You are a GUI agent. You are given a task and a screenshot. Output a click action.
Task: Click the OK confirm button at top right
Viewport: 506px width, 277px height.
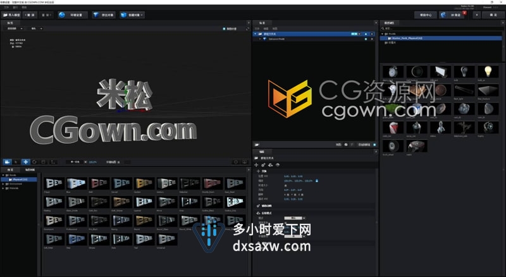click(493, 15)
